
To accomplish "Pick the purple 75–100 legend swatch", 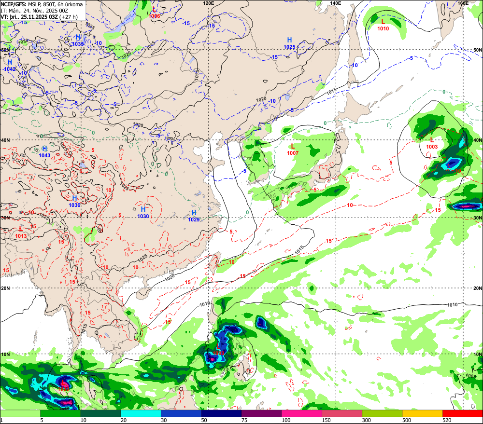I will [261, 413].
